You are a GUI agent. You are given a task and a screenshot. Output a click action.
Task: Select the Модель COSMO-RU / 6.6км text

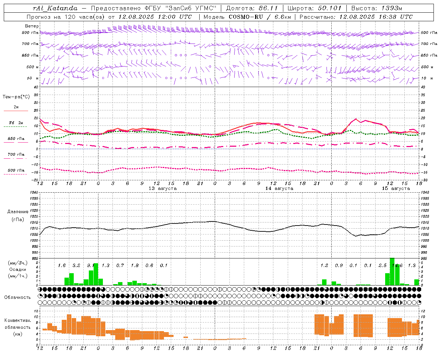(x=247, y=17)
